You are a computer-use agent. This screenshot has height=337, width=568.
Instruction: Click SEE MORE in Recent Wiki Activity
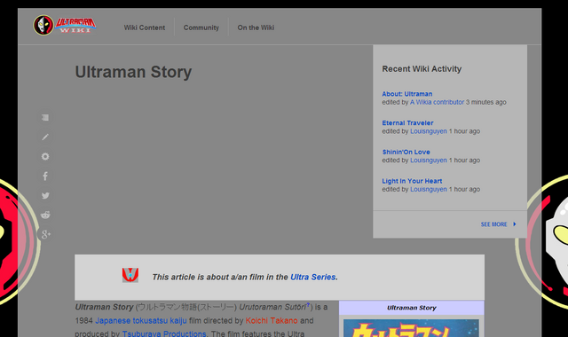click(493, 224)
